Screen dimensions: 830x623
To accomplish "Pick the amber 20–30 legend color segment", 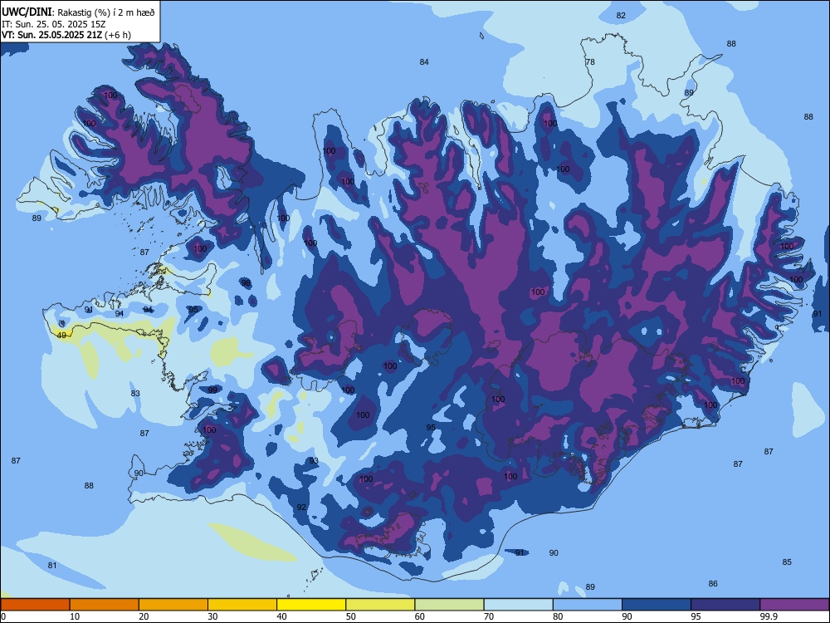I will click(x=173, y=605).
